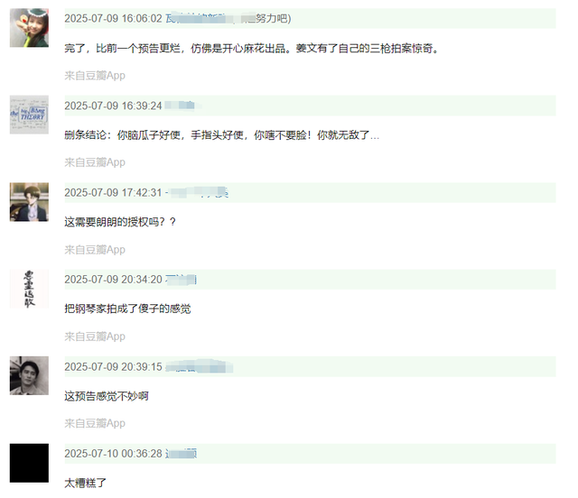The image size is (578, 498).
Task: Open avatar of girl with green hat
Action: coord(29,28)
